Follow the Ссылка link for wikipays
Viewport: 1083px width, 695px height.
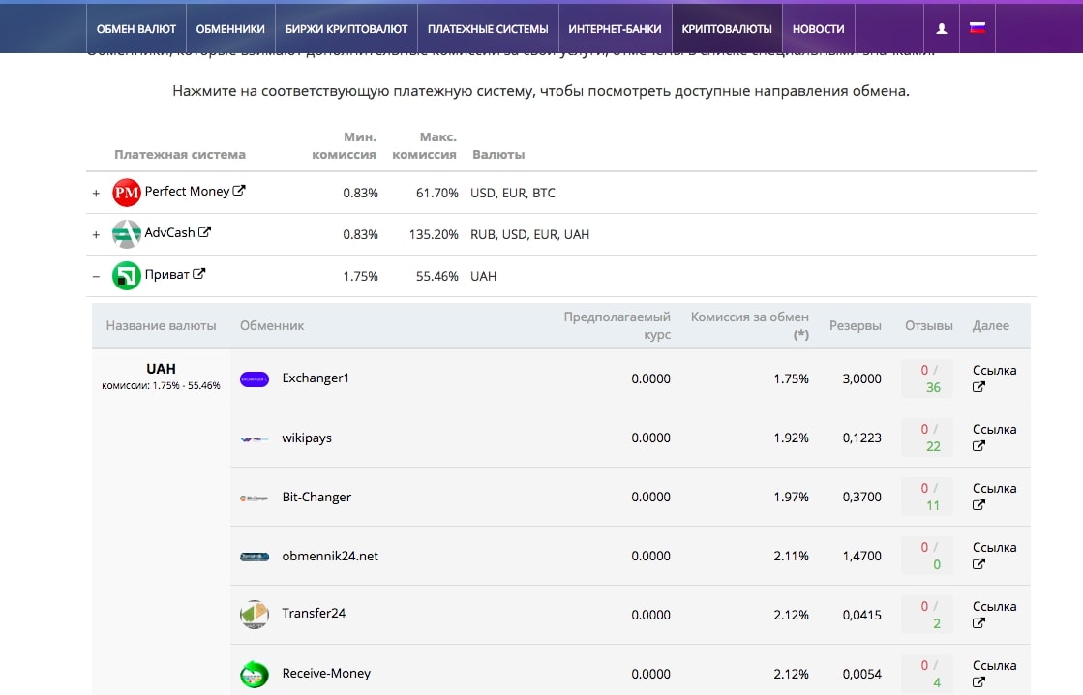(x=995, y=429)
